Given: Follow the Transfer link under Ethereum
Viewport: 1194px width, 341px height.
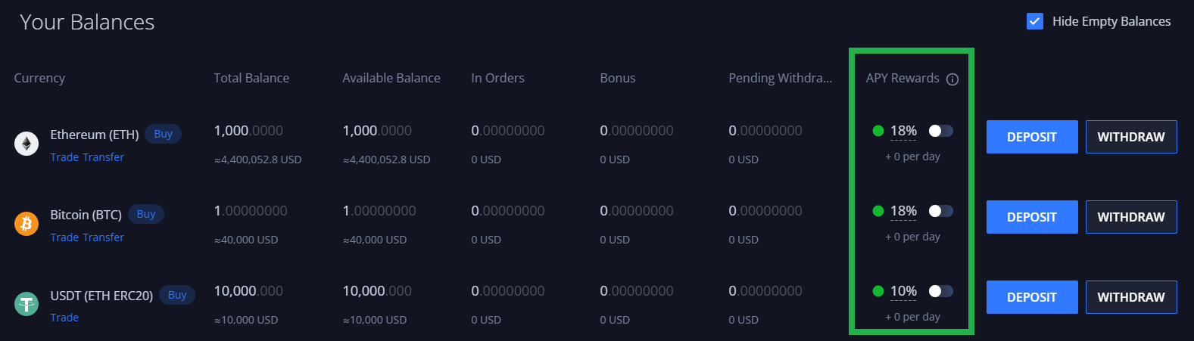Looking at the screenshot, I should [x=104, y=157].
